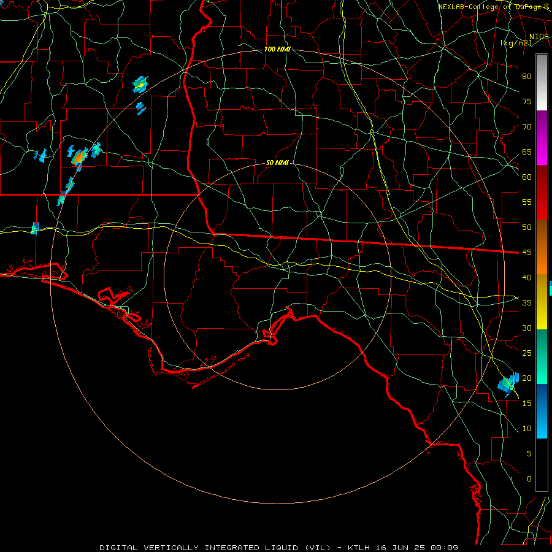Click the "NIDS" label above the color scale
The width and height of the screenshot is (552, 552).
click(x=539, y=37)
